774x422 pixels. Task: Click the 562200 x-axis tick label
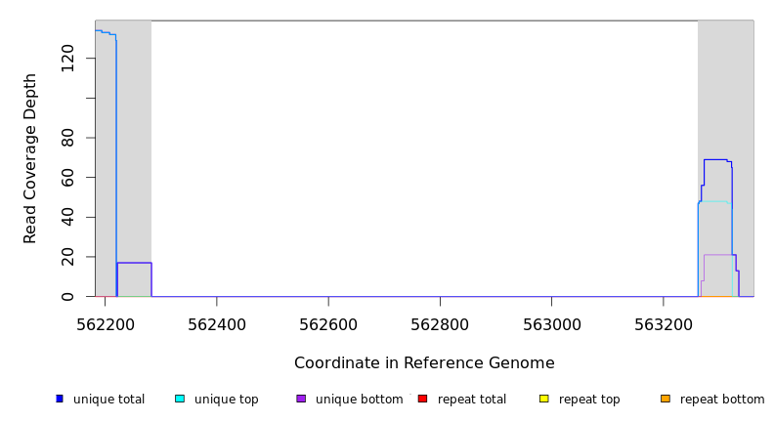pyautogui.click(x=106, y=325)
